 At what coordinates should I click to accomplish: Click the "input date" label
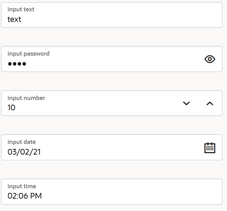[x=22, y=142]
